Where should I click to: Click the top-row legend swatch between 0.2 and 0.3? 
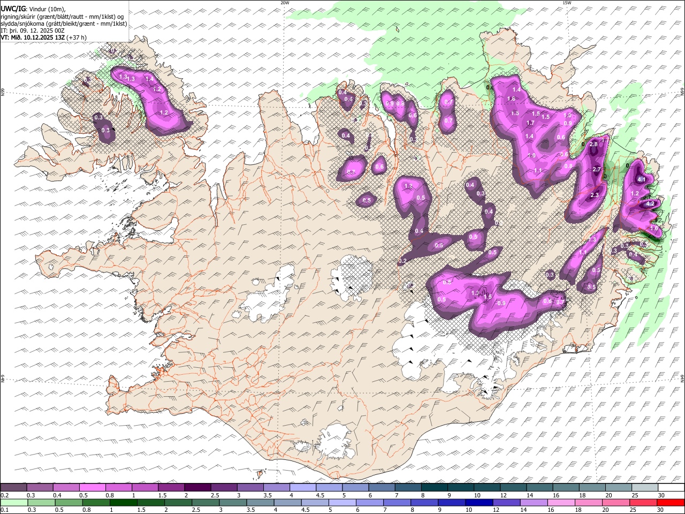(13, 487)
